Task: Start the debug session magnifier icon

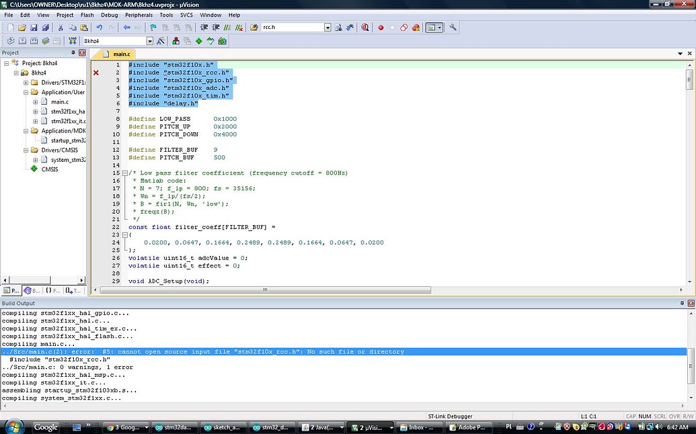Action: [x=365, y=28]
